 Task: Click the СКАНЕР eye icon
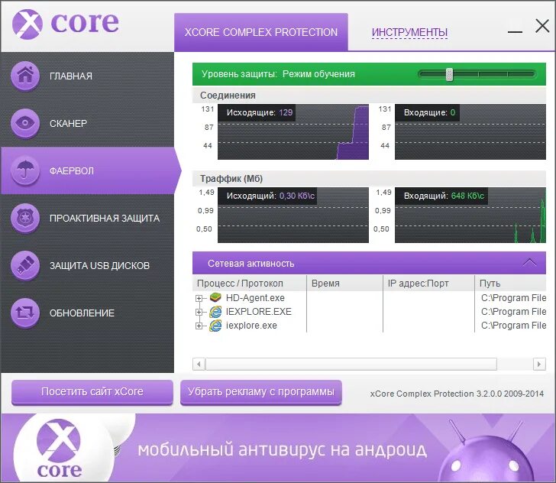pos(24,123)
